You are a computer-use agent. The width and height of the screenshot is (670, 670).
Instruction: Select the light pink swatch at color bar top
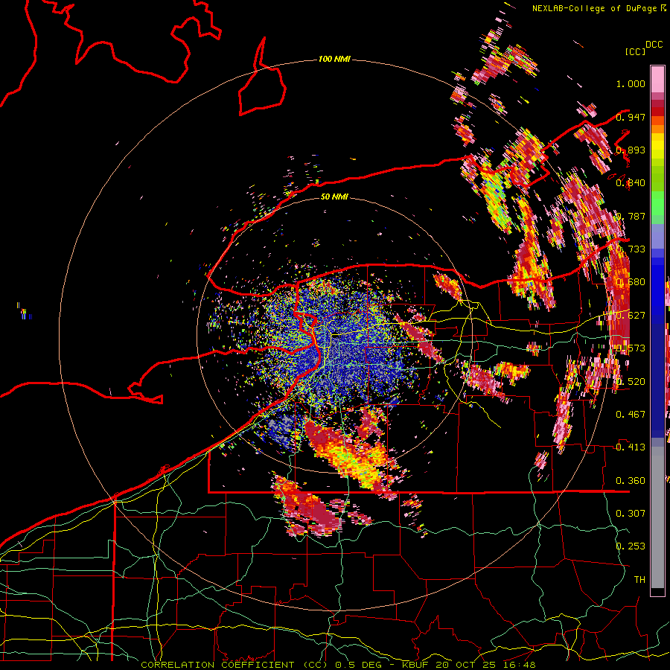pos(657,79)
